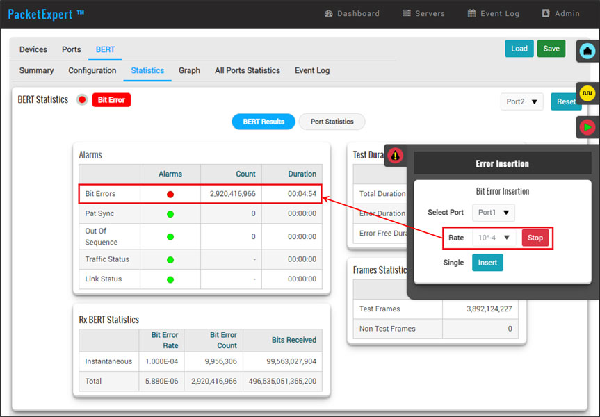Click the Error Insertion warning icon

(396, 155)
